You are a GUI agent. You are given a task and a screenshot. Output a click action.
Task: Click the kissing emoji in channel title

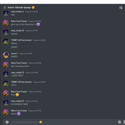click(33, 8)
